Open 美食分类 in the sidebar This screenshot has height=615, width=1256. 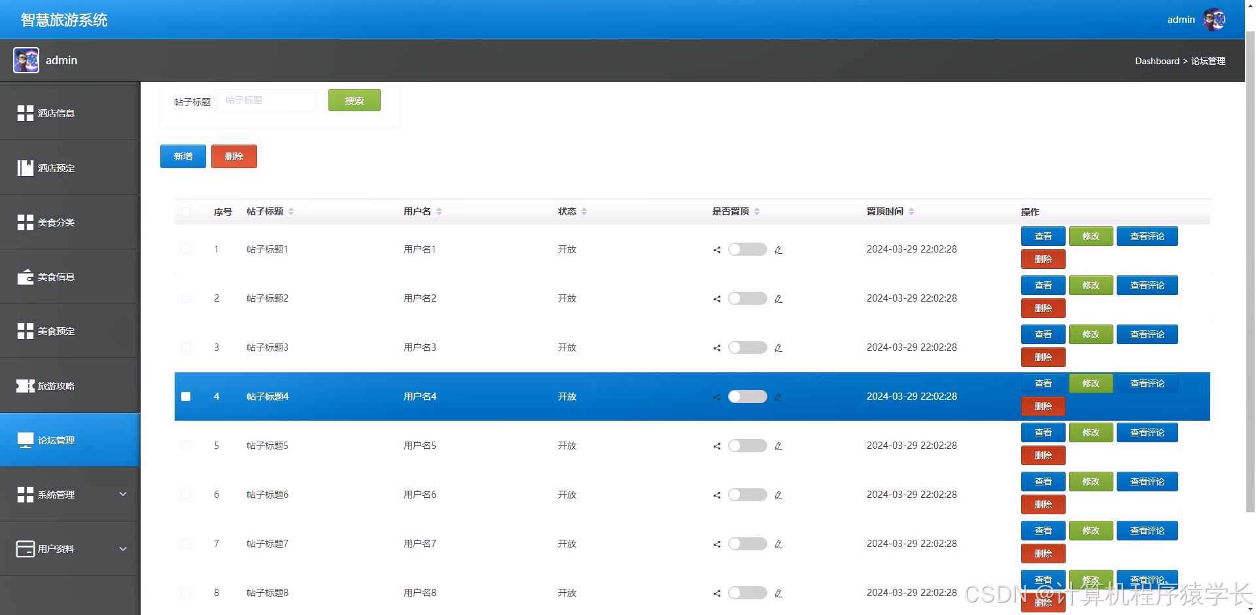[70, 222]
